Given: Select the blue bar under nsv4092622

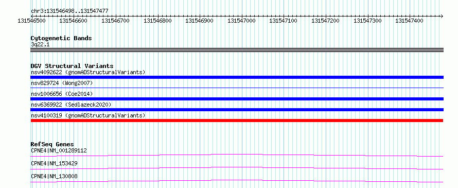Looking at the screenshot, I should point(237,77).
